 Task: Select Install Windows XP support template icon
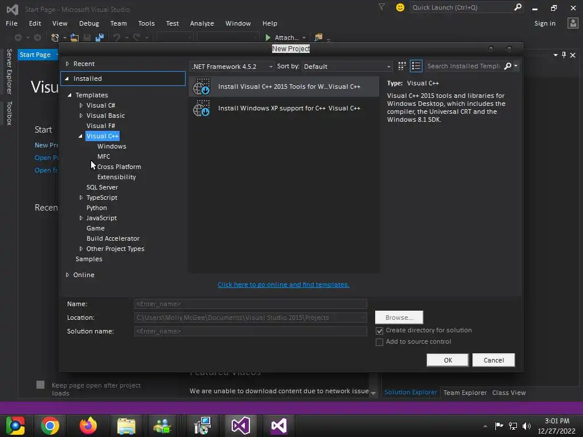point(201,108)
